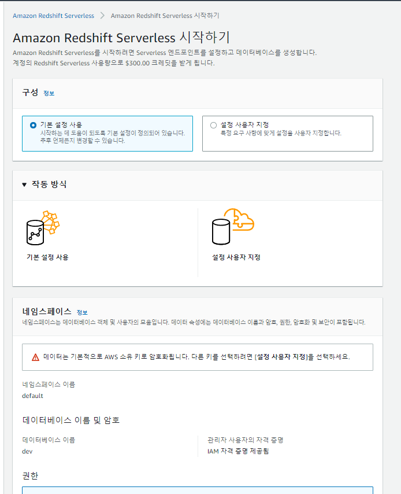
Task: Click the 권한 section heading
Action: [30, 475]
